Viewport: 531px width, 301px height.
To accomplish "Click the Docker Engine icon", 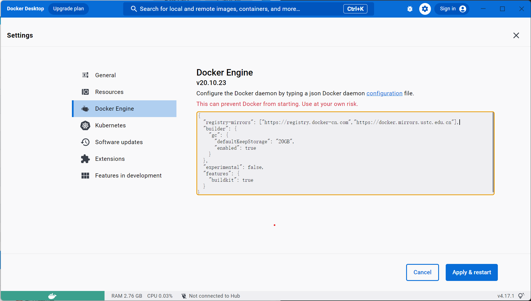I will (x=85, y=109).
